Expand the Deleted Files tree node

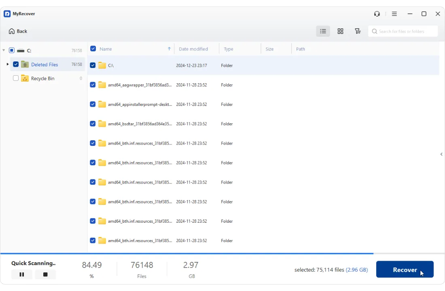pos(7,64)
